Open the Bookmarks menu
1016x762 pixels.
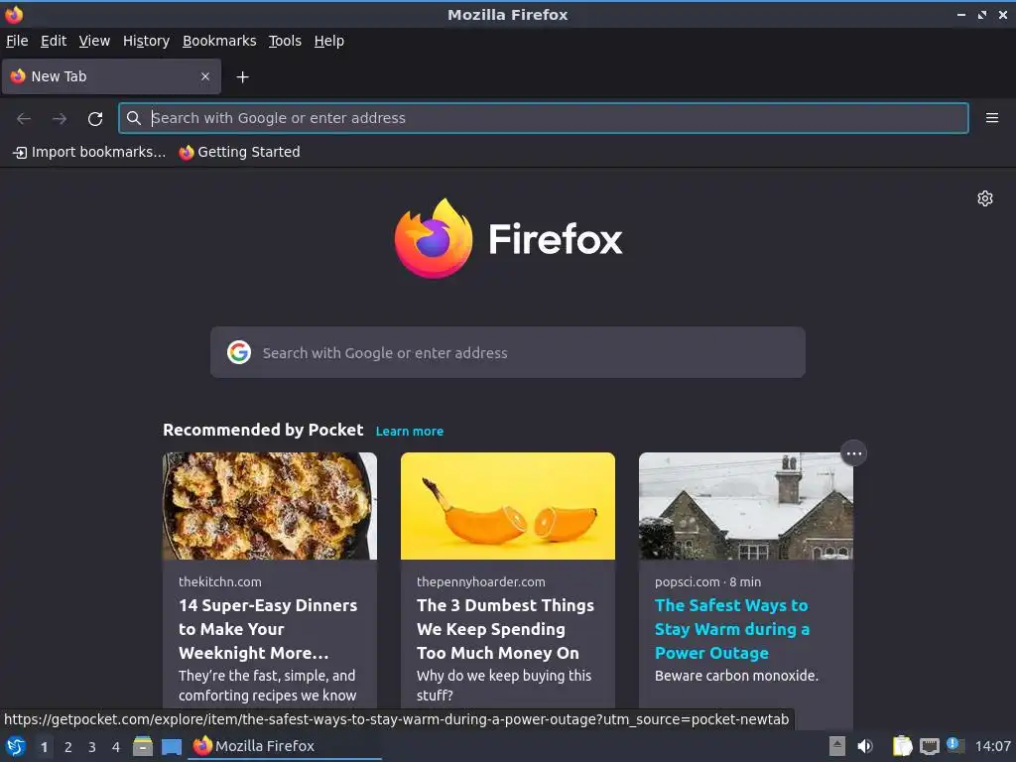219,41
